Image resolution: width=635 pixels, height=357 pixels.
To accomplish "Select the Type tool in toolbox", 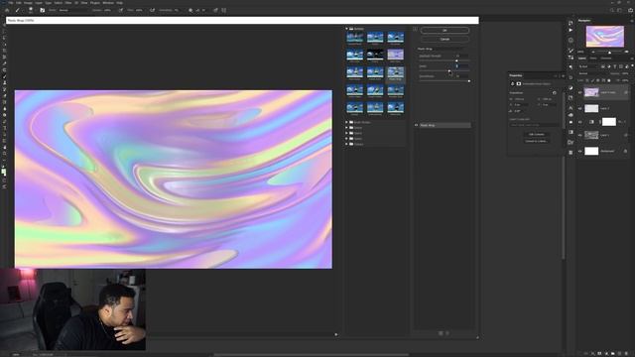I will click(x=4, y=128).
